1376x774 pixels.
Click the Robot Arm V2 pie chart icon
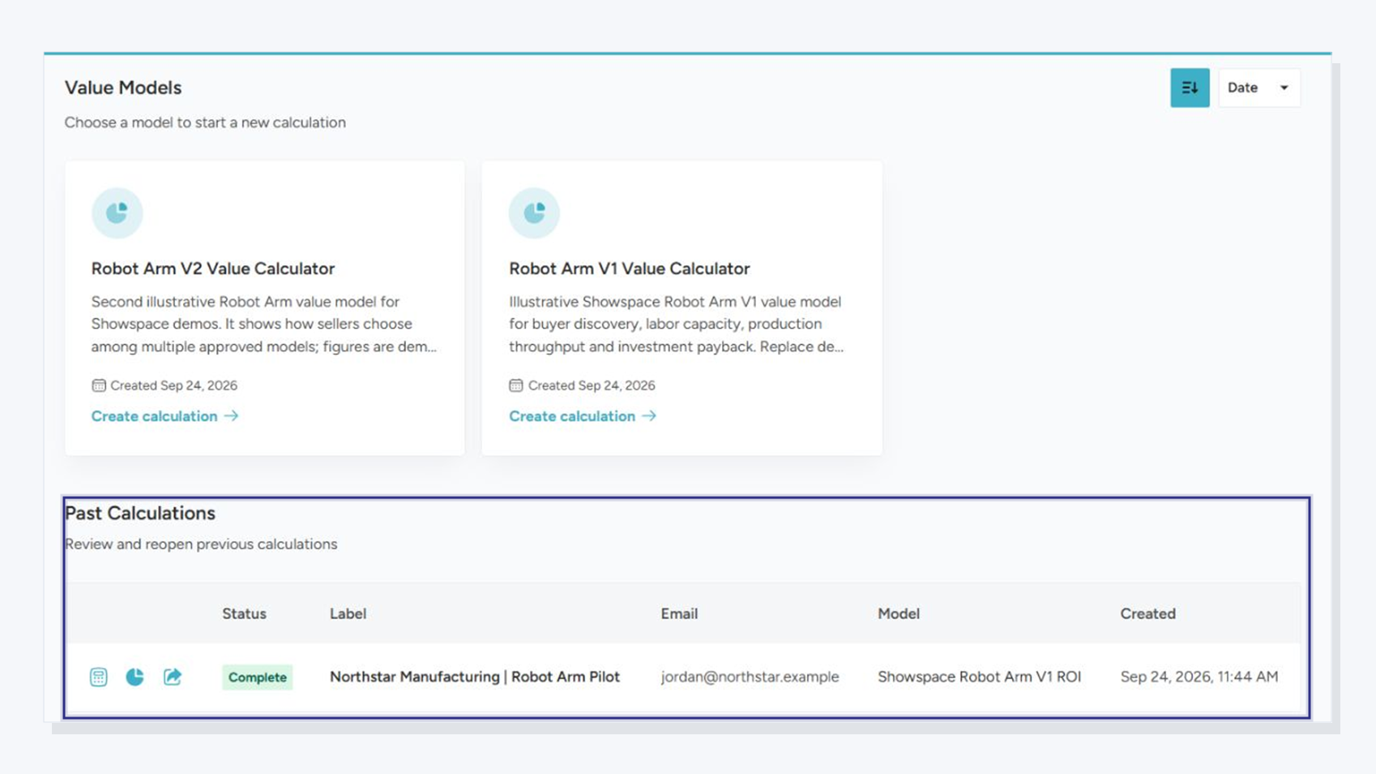point(118,213)
